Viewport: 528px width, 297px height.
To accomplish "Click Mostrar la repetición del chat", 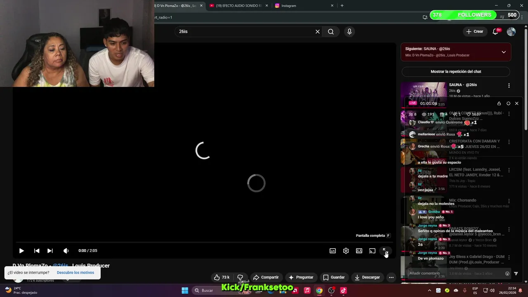I will click(x=456, y=71).
